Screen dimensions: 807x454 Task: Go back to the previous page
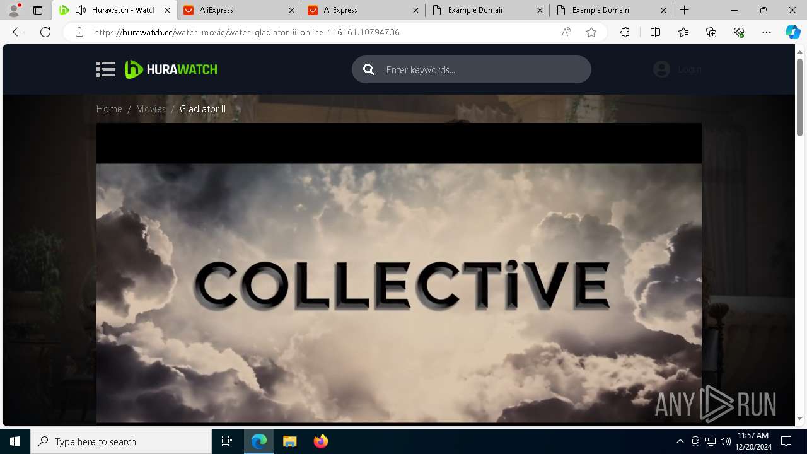[x=18, y=32]
